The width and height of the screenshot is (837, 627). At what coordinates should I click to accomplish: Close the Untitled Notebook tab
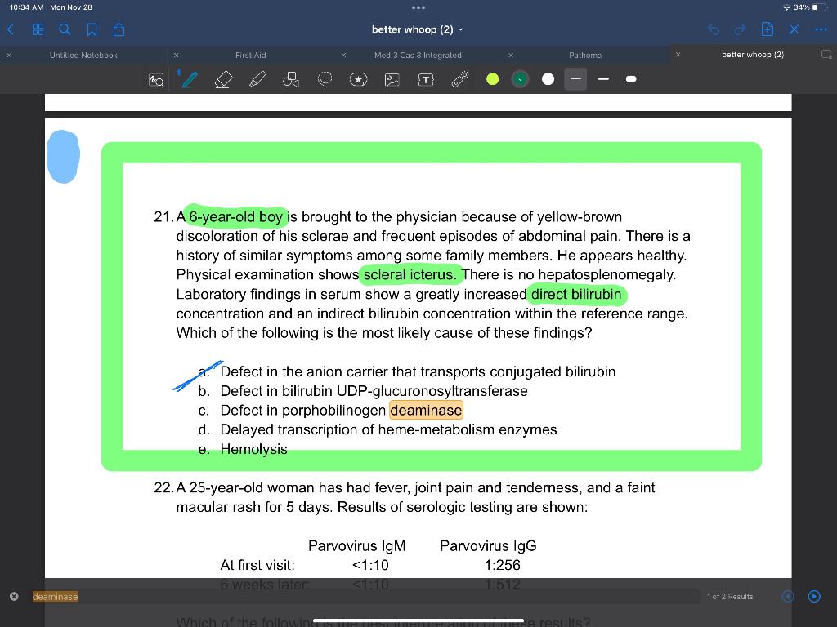pyautogui.click(x=9, y=55)
